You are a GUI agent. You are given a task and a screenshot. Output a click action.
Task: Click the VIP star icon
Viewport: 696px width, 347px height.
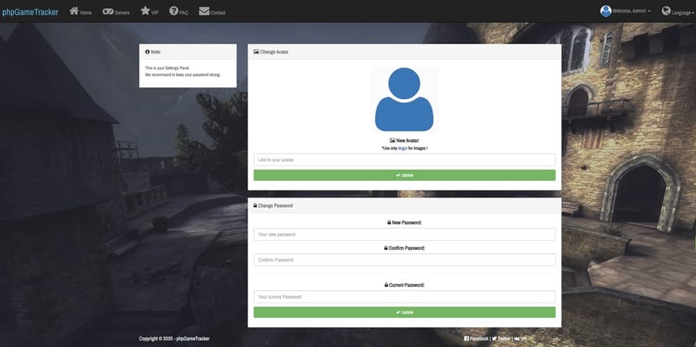pos(145,10)
